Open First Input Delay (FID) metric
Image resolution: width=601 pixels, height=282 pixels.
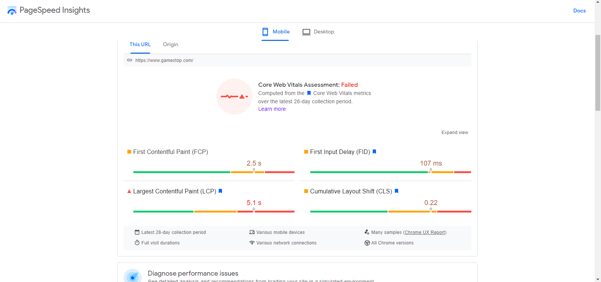[x=340, y=152]
